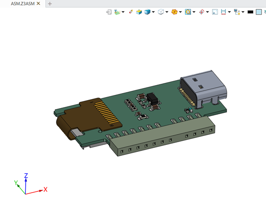Click the orange faceted polyhedron icon
The image size is (266, 198).
tap(174, 12)
